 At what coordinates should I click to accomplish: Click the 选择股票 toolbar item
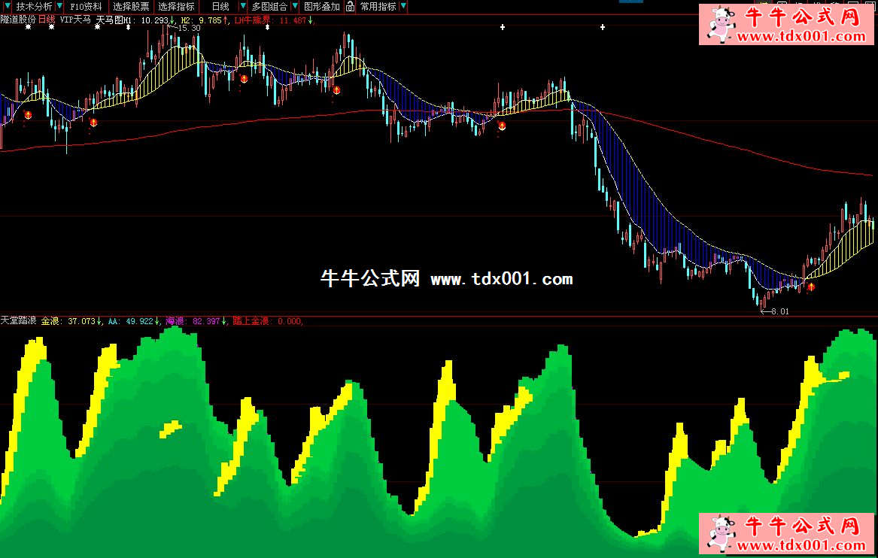tap(131, 7)
